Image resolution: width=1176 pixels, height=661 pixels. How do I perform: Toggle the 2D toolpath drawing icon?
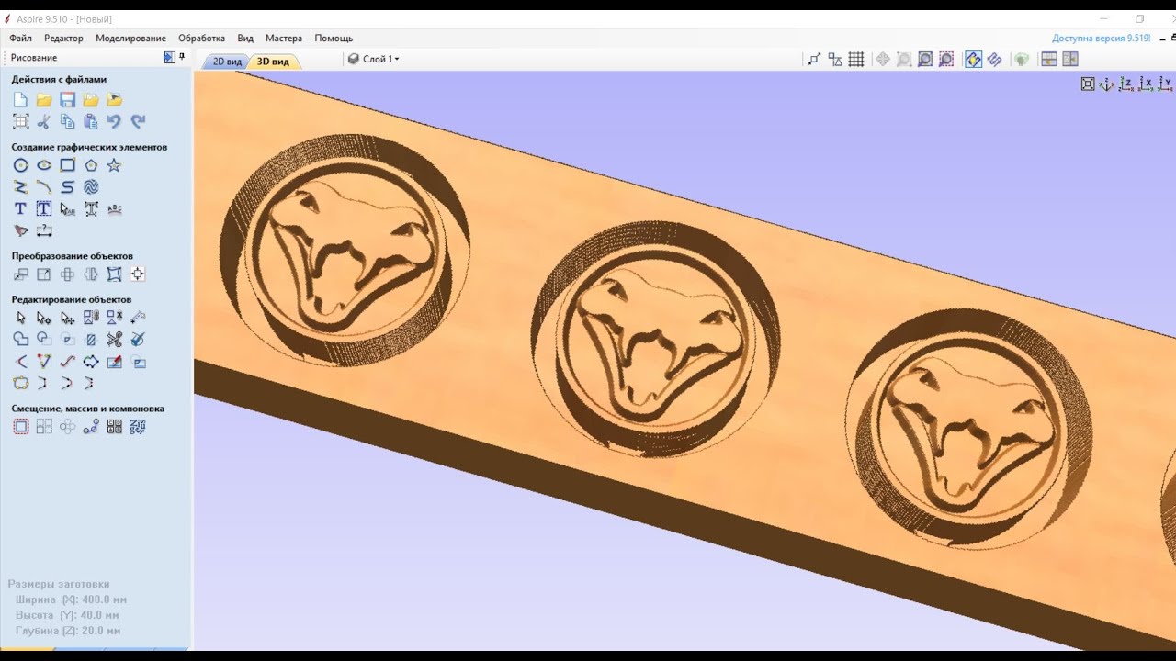[994, 59]
